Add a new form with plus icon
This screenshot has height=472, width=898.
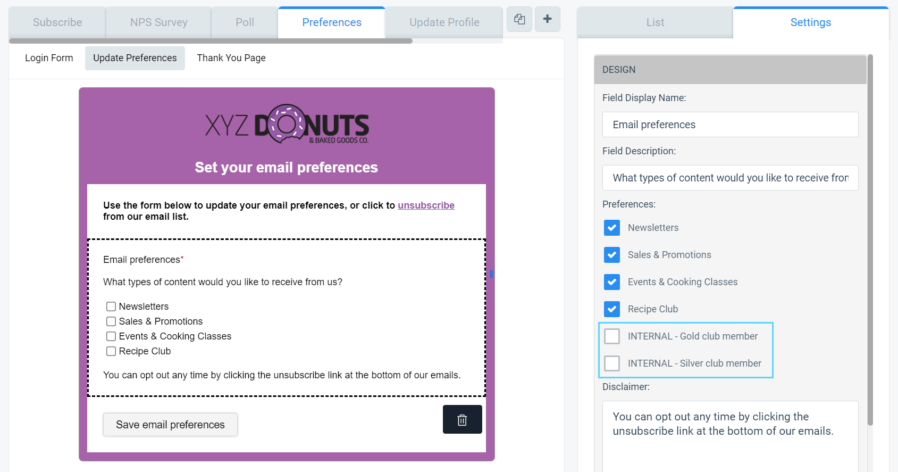point(548,19)
